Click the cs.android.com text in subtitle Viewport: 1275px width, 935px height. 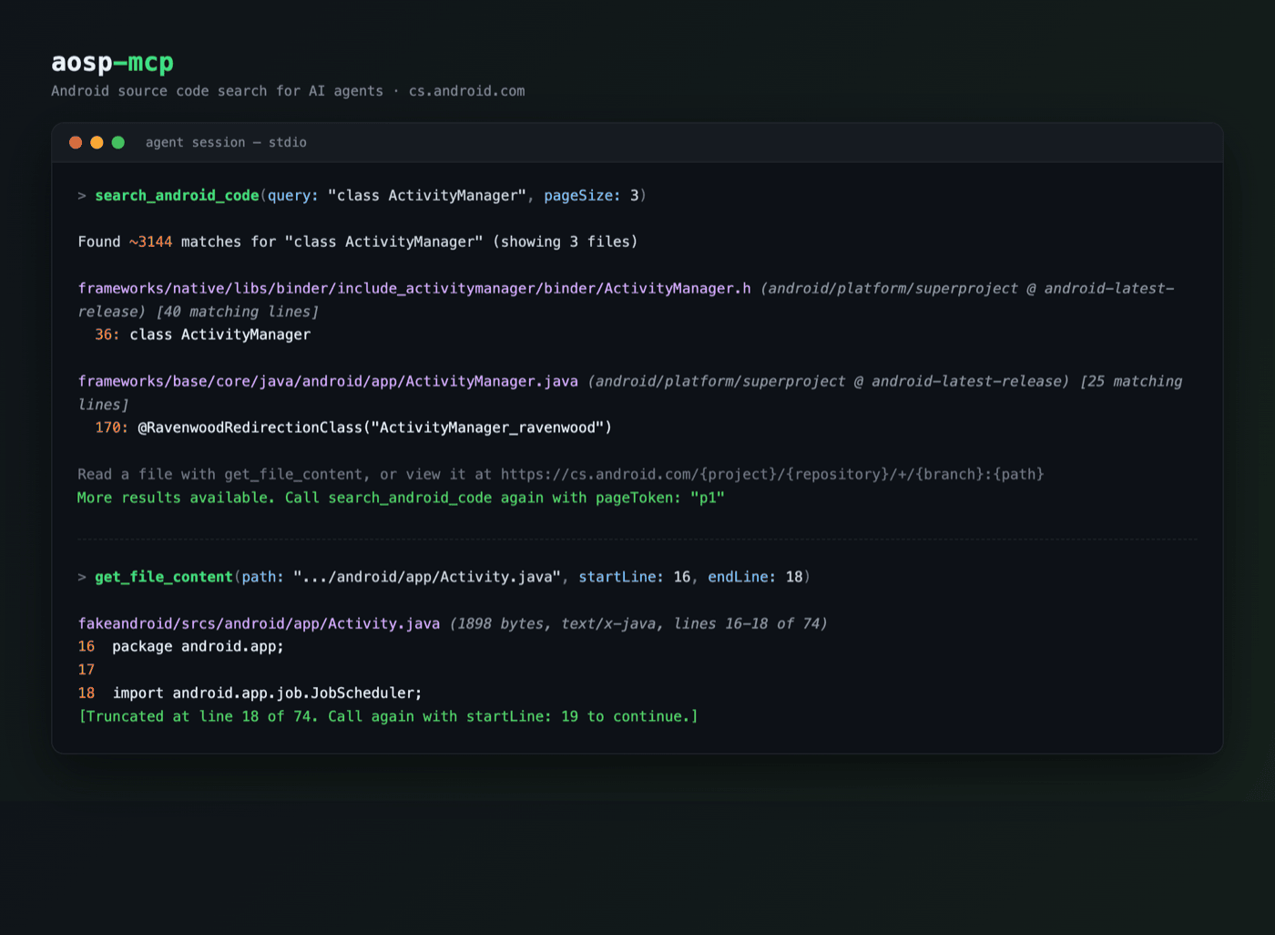click(466, 91)
